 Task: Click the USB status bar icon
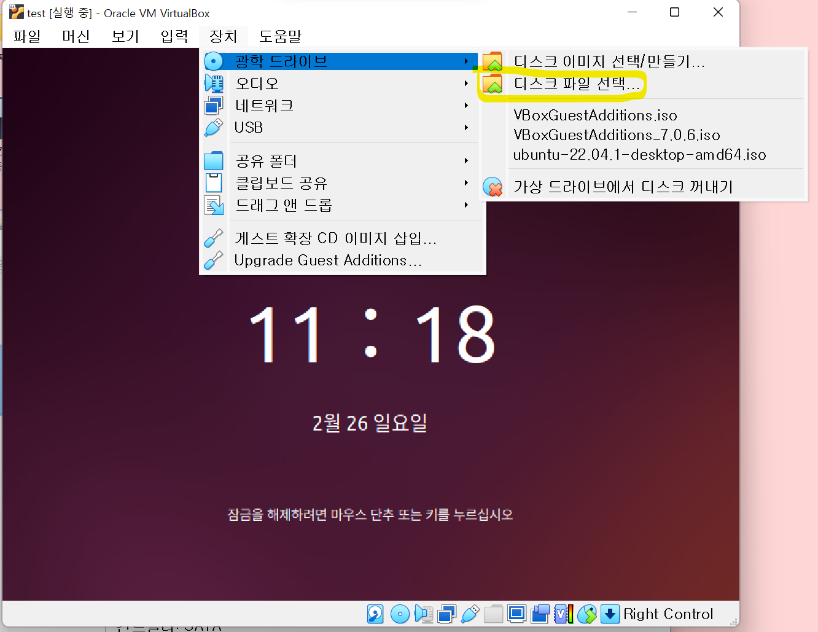coord(470,614)
